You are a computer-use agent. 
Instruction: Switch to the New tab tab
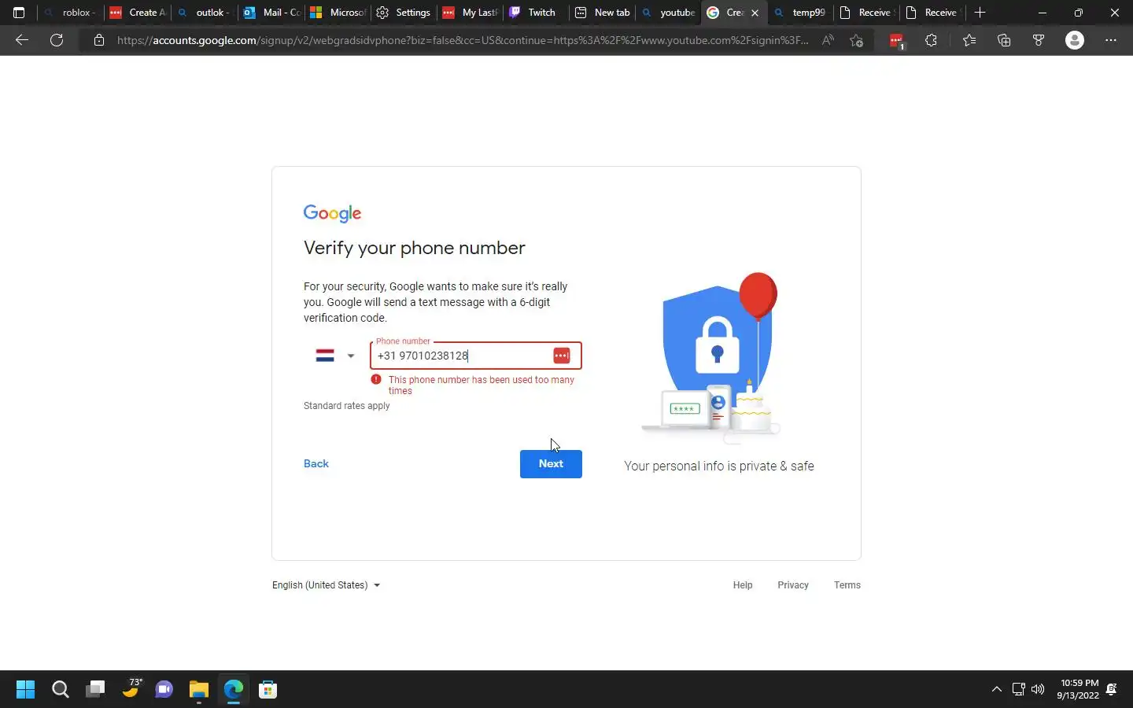coord(603,13)
